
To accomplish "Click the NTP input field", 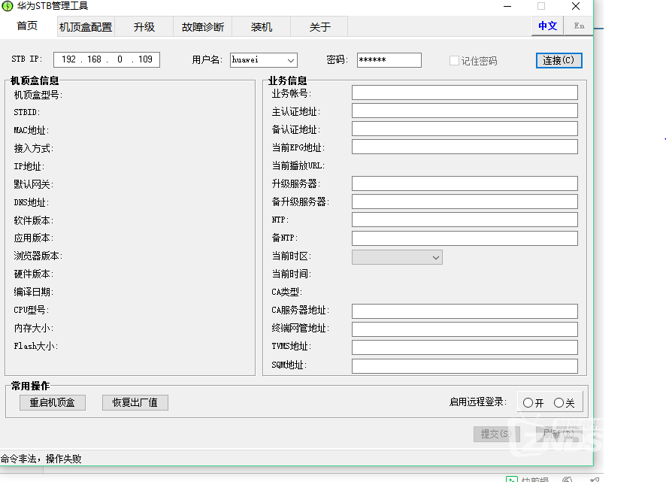I will (465, 220).
